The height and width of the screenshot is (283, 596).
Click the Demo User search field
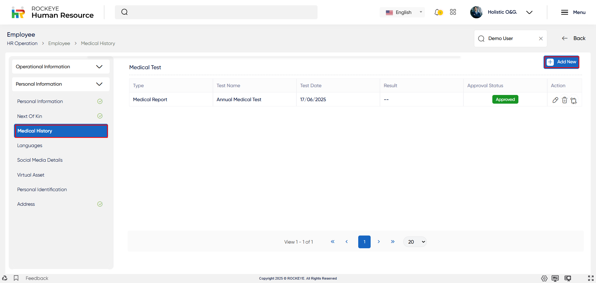click(510, 38)
